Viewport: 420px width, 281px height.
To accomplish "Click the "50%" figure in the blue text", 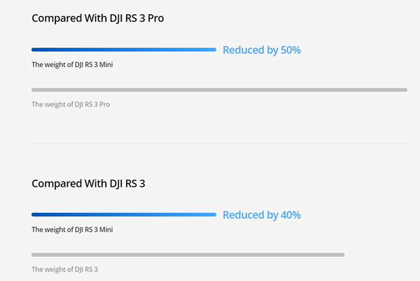I will [x=291, y=50].
